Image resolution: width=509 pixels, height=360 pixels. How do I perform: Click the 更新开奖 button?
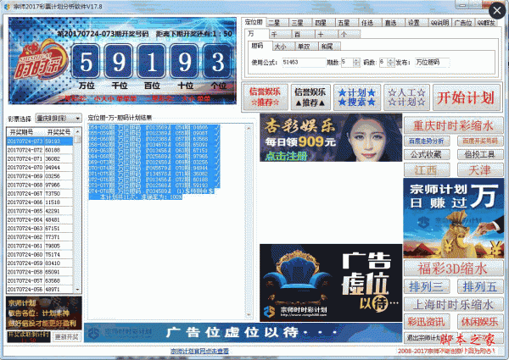click(x=67, y=337)
